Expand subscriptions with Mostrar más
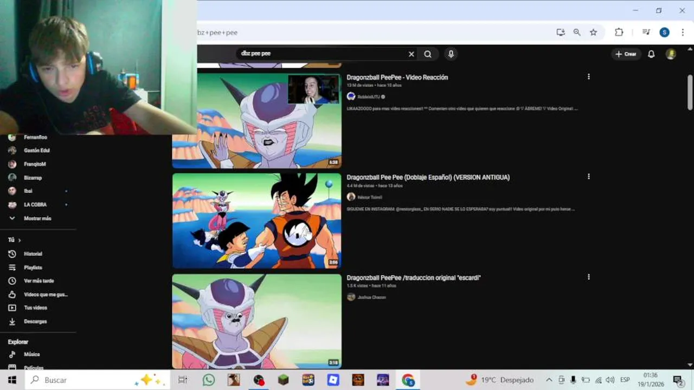 coord(37,218)
